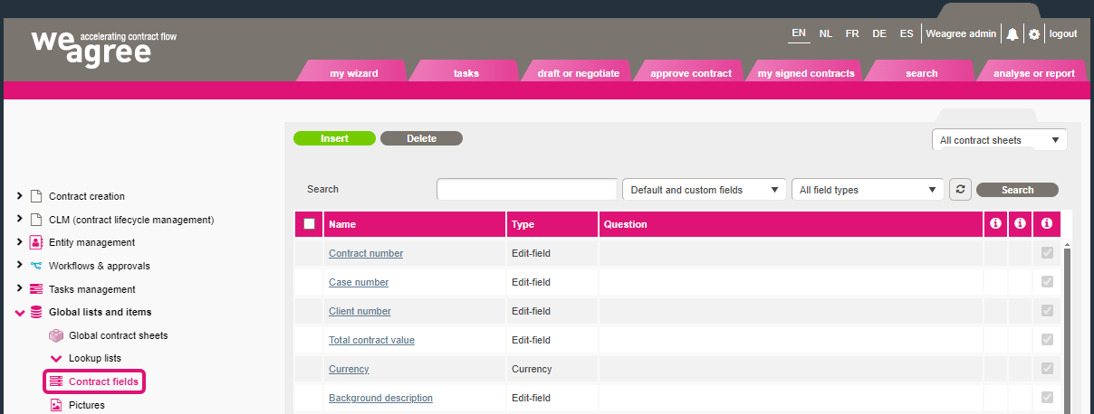The image size is (1094, 414).
Task: Open the search tab
Action: pos(921,72)
